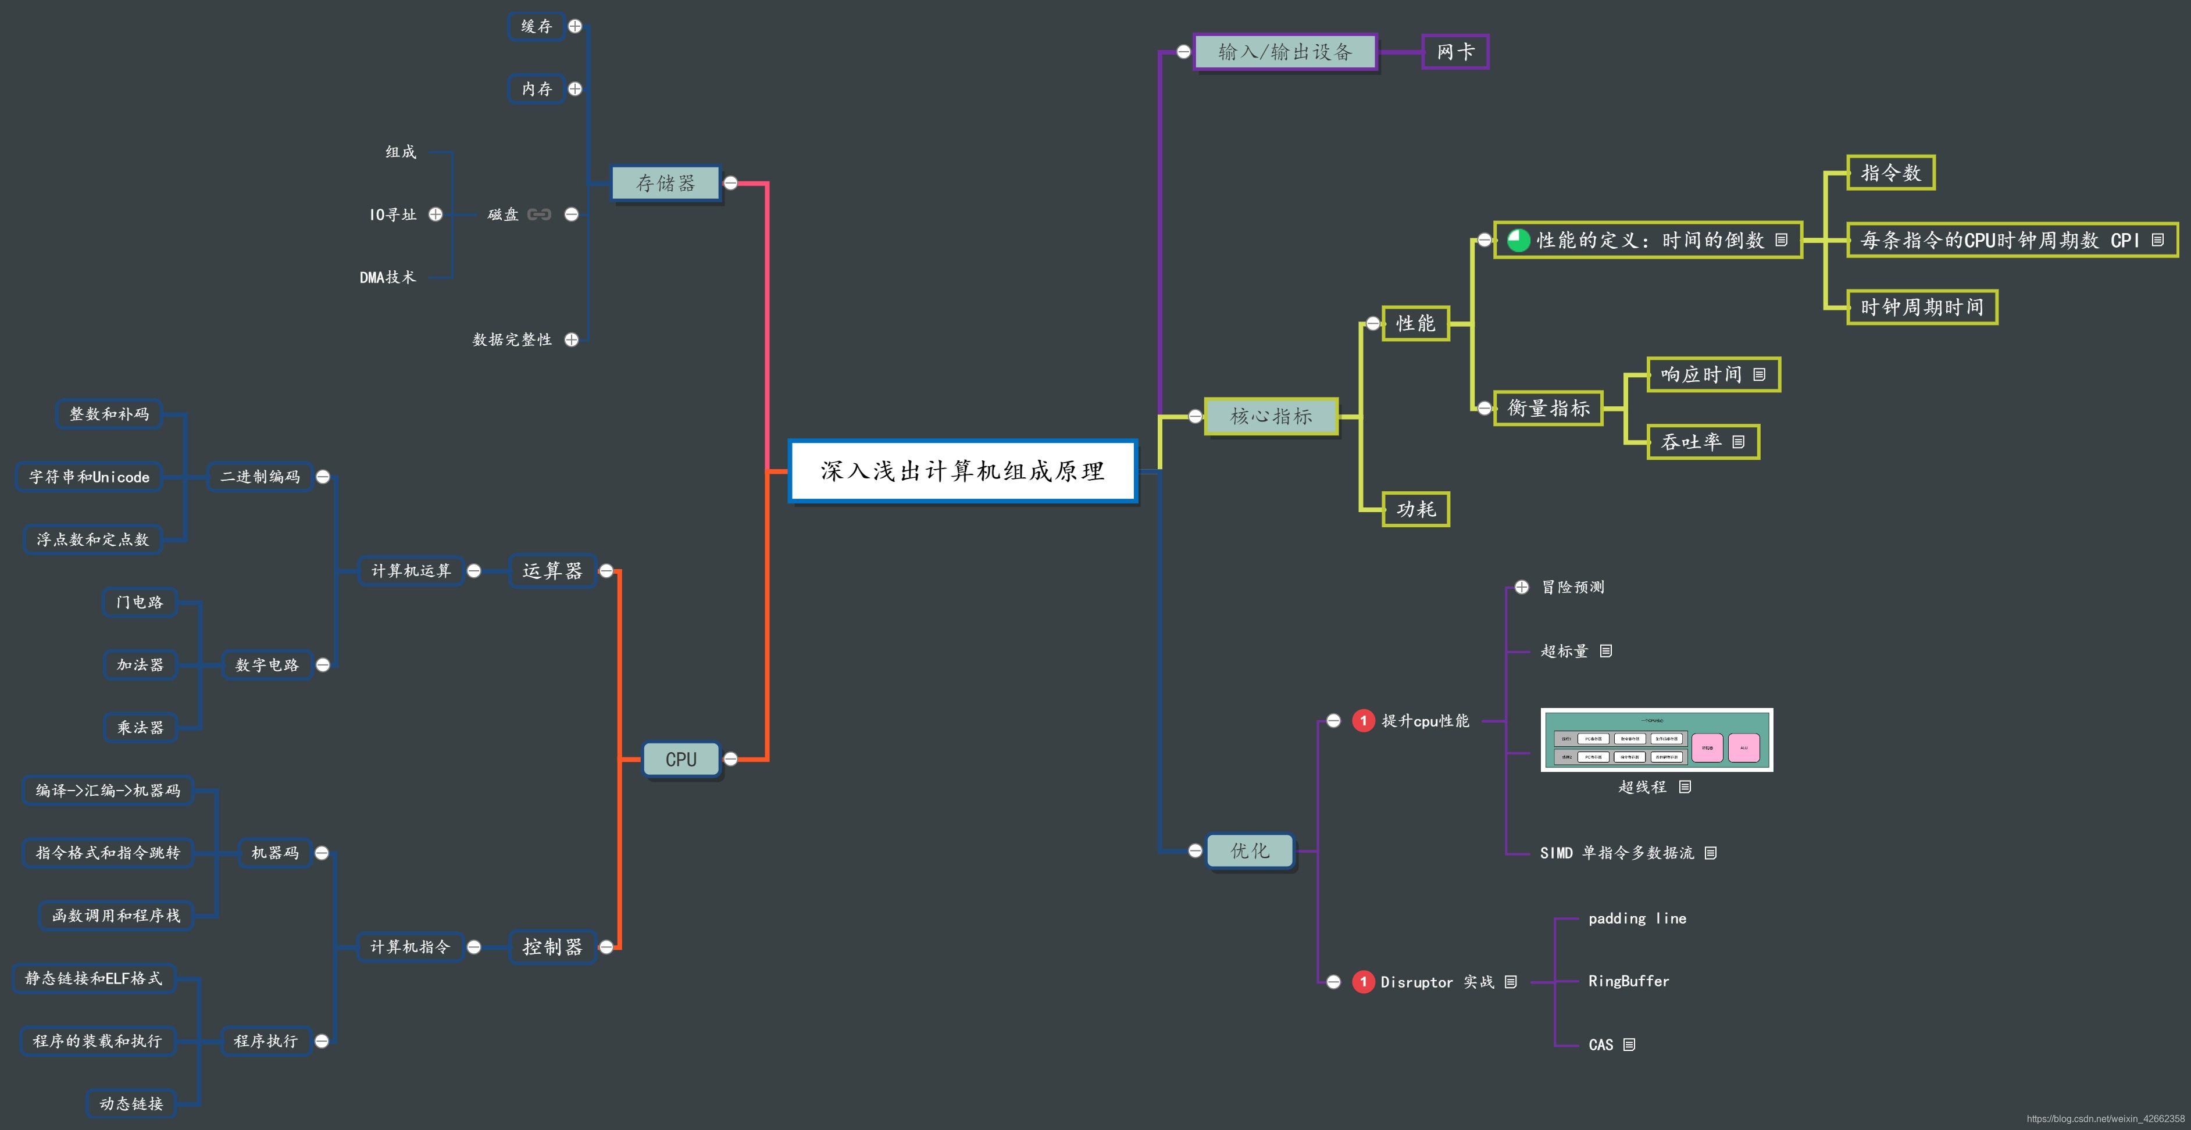Collapse the 计算机运算 branch
Image resolution: width=2191 pixels, height=1130 pixels.
(x=474, y=571)
